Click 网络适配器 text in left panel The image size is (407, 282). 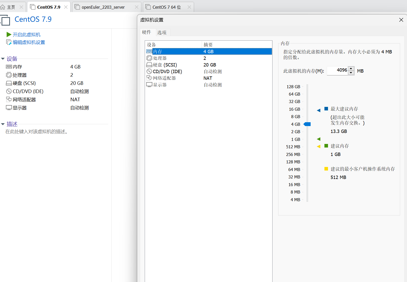click(x=24, y=99)
